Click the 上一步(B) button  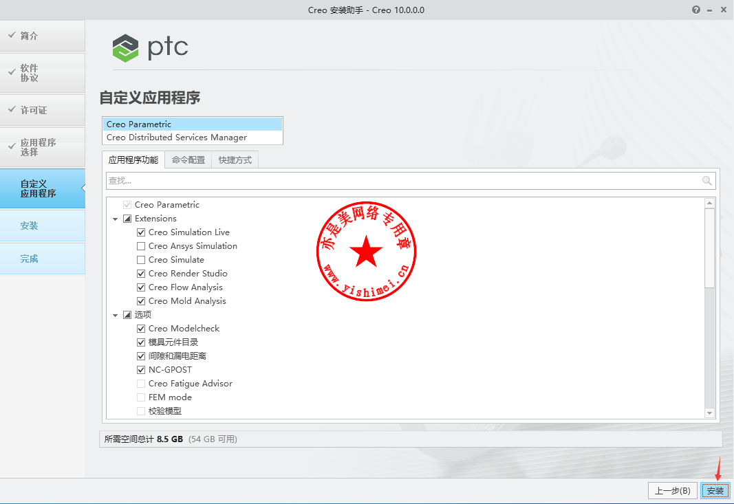(x=673, y=491)
